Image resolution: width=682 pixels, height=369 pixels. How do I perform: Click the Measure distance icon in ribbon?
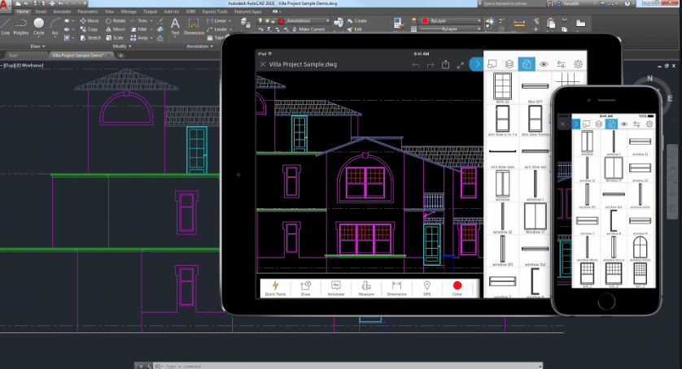tap(519, 24)
